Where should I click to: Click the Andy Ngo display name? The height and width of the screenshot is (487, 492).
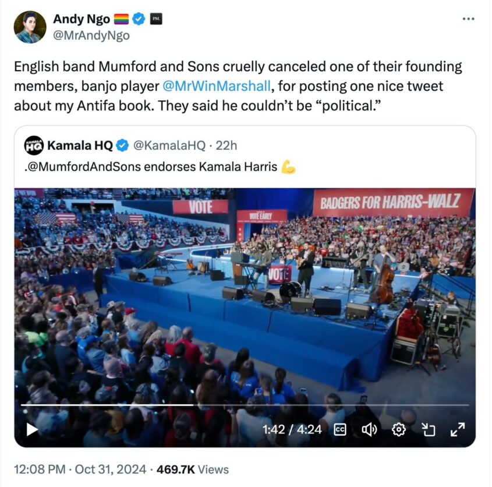(x=82, y=19)
